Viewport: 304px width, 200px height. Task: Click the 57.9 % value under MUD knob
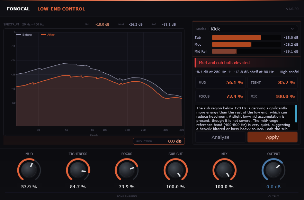click(29, 187)
